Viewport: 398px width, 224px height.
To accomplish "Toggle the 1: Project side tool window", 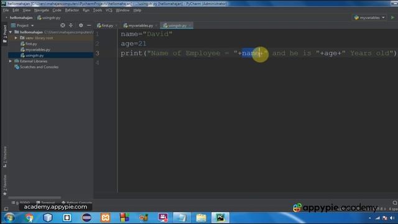I will [x=4, y=34].
